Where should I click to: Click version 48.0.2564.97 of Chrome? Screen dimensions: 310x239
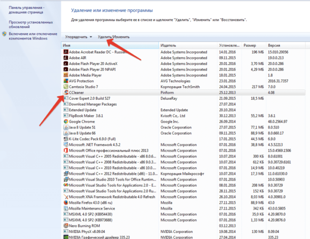tap(278, 121)
